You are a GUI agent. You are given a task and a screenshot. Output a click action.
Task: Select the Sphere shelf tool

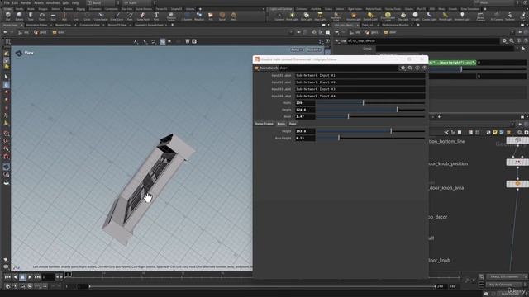click(19, 16)
